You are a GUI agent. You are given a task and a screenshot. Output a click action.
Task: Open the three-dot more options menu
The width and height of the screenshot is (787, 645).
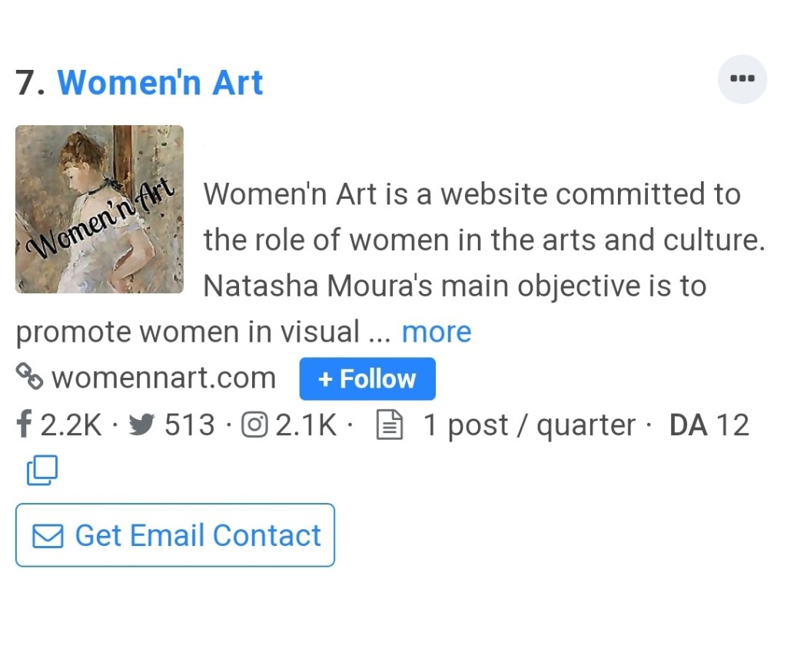pos(742,79)
